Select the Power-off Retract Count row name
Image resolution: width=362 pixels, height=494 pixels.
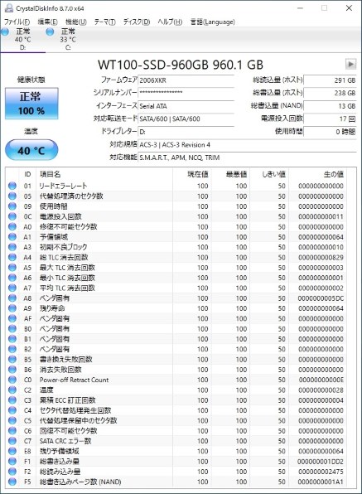tap(74, 380)
